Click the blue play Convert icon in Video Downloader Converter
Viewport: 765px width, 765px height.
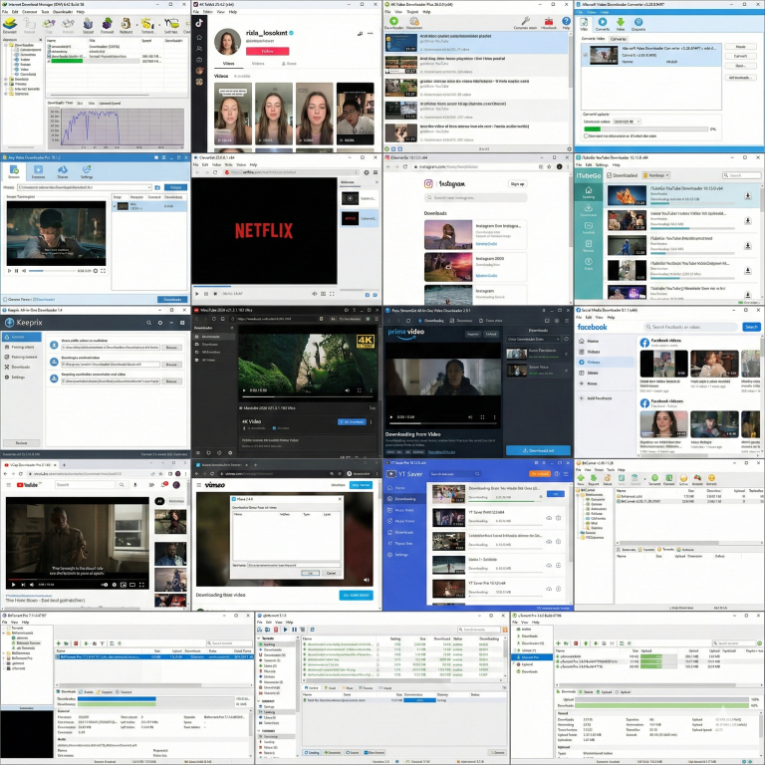tap(603, 22)
